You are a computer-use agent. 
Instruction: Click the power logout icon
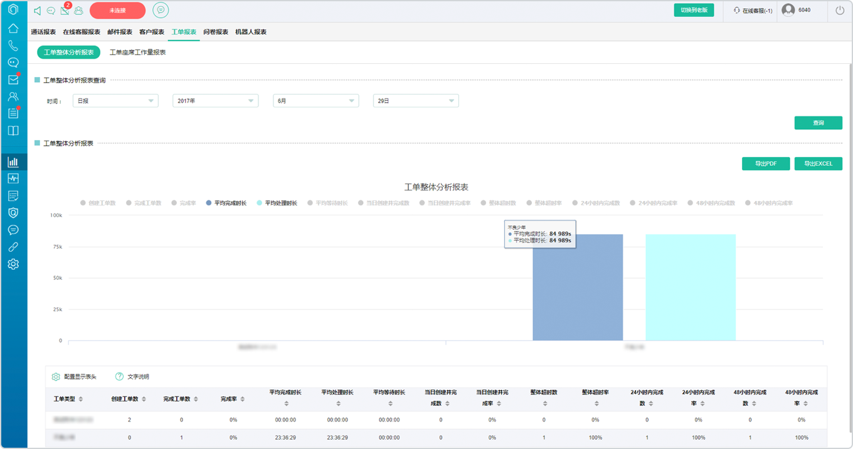point(840,10)
